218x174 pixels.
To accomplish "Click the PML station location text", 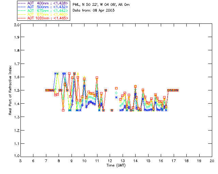I will pyautogui.click(x=101, y=5).
